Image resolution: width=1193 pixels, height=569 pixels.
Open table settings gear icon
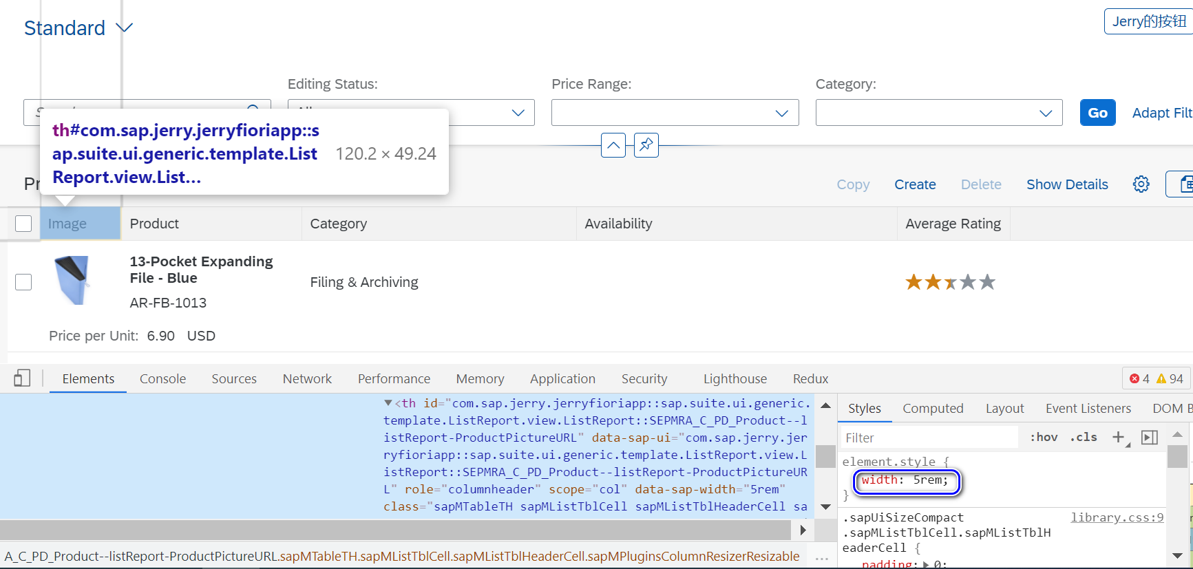coord(1141,184)
